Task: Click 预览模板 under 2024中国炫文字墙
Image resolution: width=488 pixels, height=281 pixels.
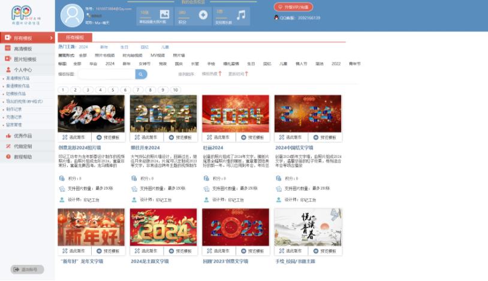Action: [x=324, y=138]
